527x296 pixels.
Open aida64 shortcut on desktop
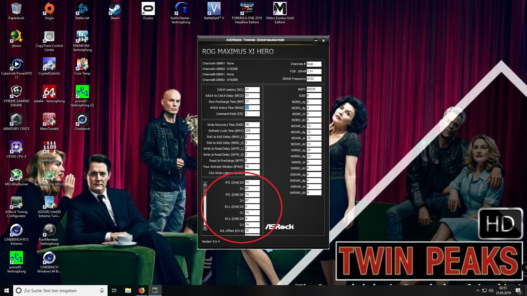(49, 94)
